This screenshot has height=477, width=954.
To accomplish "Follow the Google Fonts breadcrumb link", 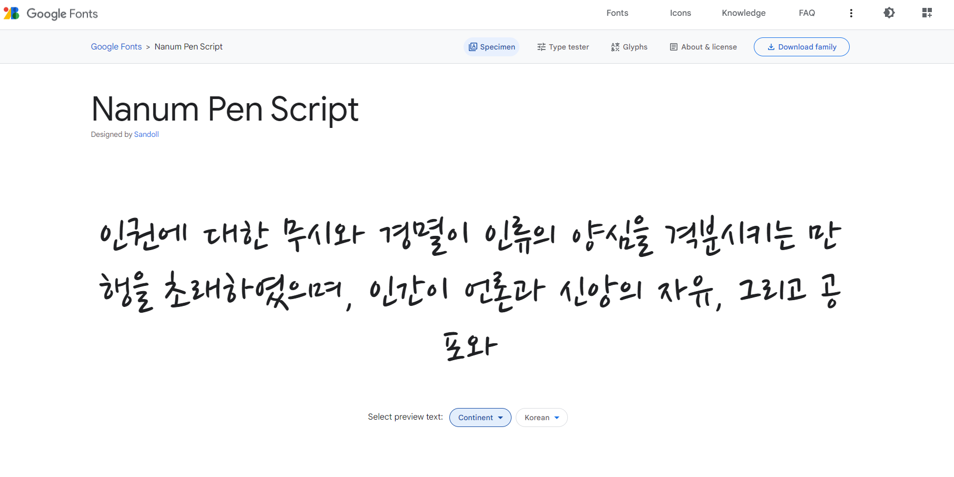I will coord(116,47).
